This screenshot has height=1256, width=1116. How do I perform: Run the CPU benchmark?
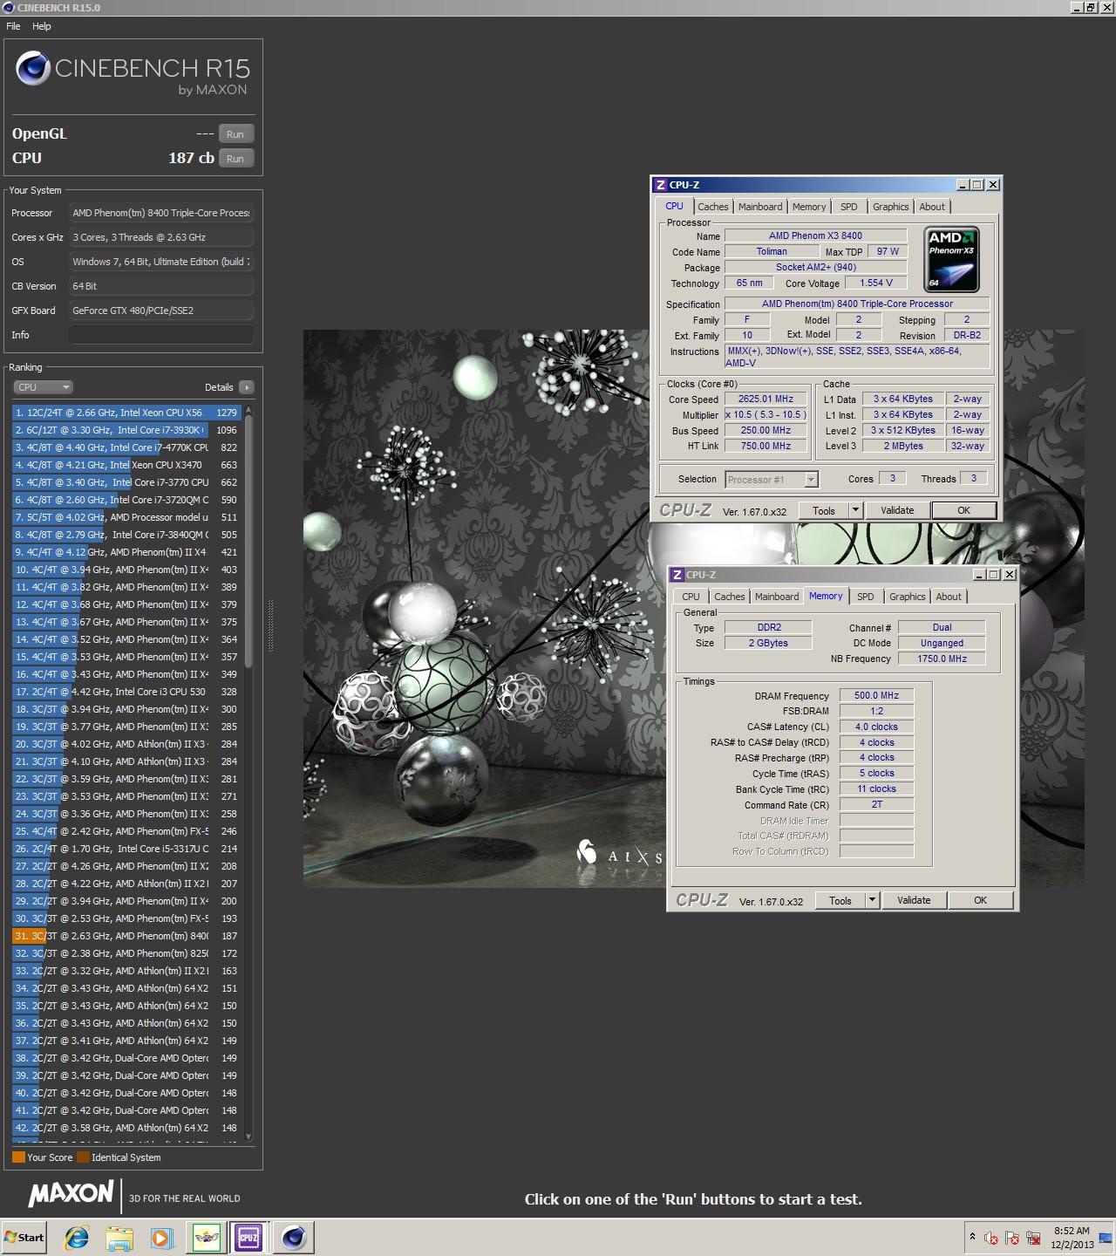coord(235,159)
